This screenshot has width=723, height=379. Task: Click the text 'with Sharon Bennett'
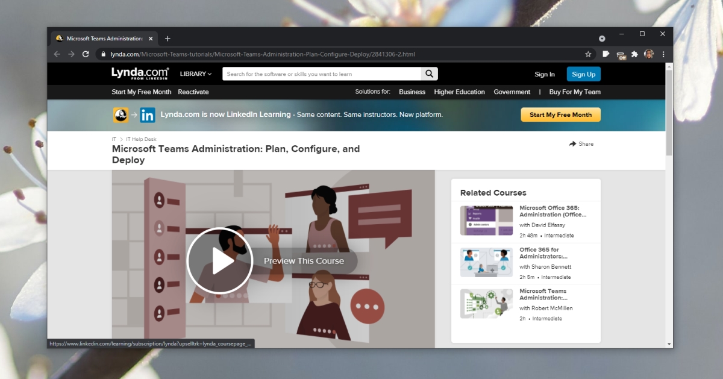click(x=545, y=267)
